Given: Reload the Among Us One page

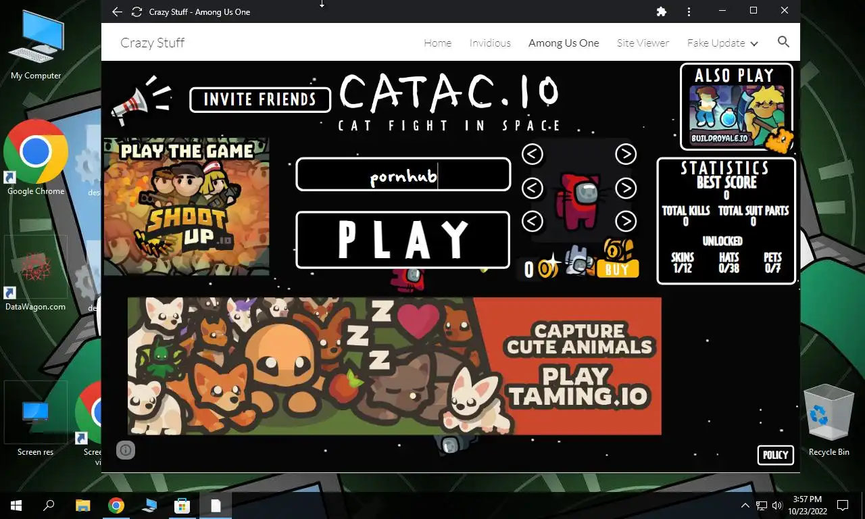Looking at the screenshot, I should pos(137,11).
